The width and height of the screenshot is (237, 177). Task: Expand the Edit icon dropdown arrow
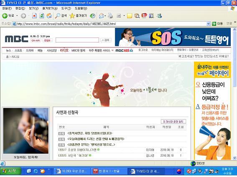tap(124, 16)
